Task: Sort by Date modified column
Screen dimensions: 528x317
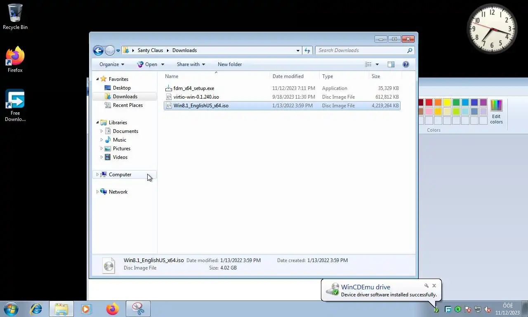Action: tap(295, 76)
